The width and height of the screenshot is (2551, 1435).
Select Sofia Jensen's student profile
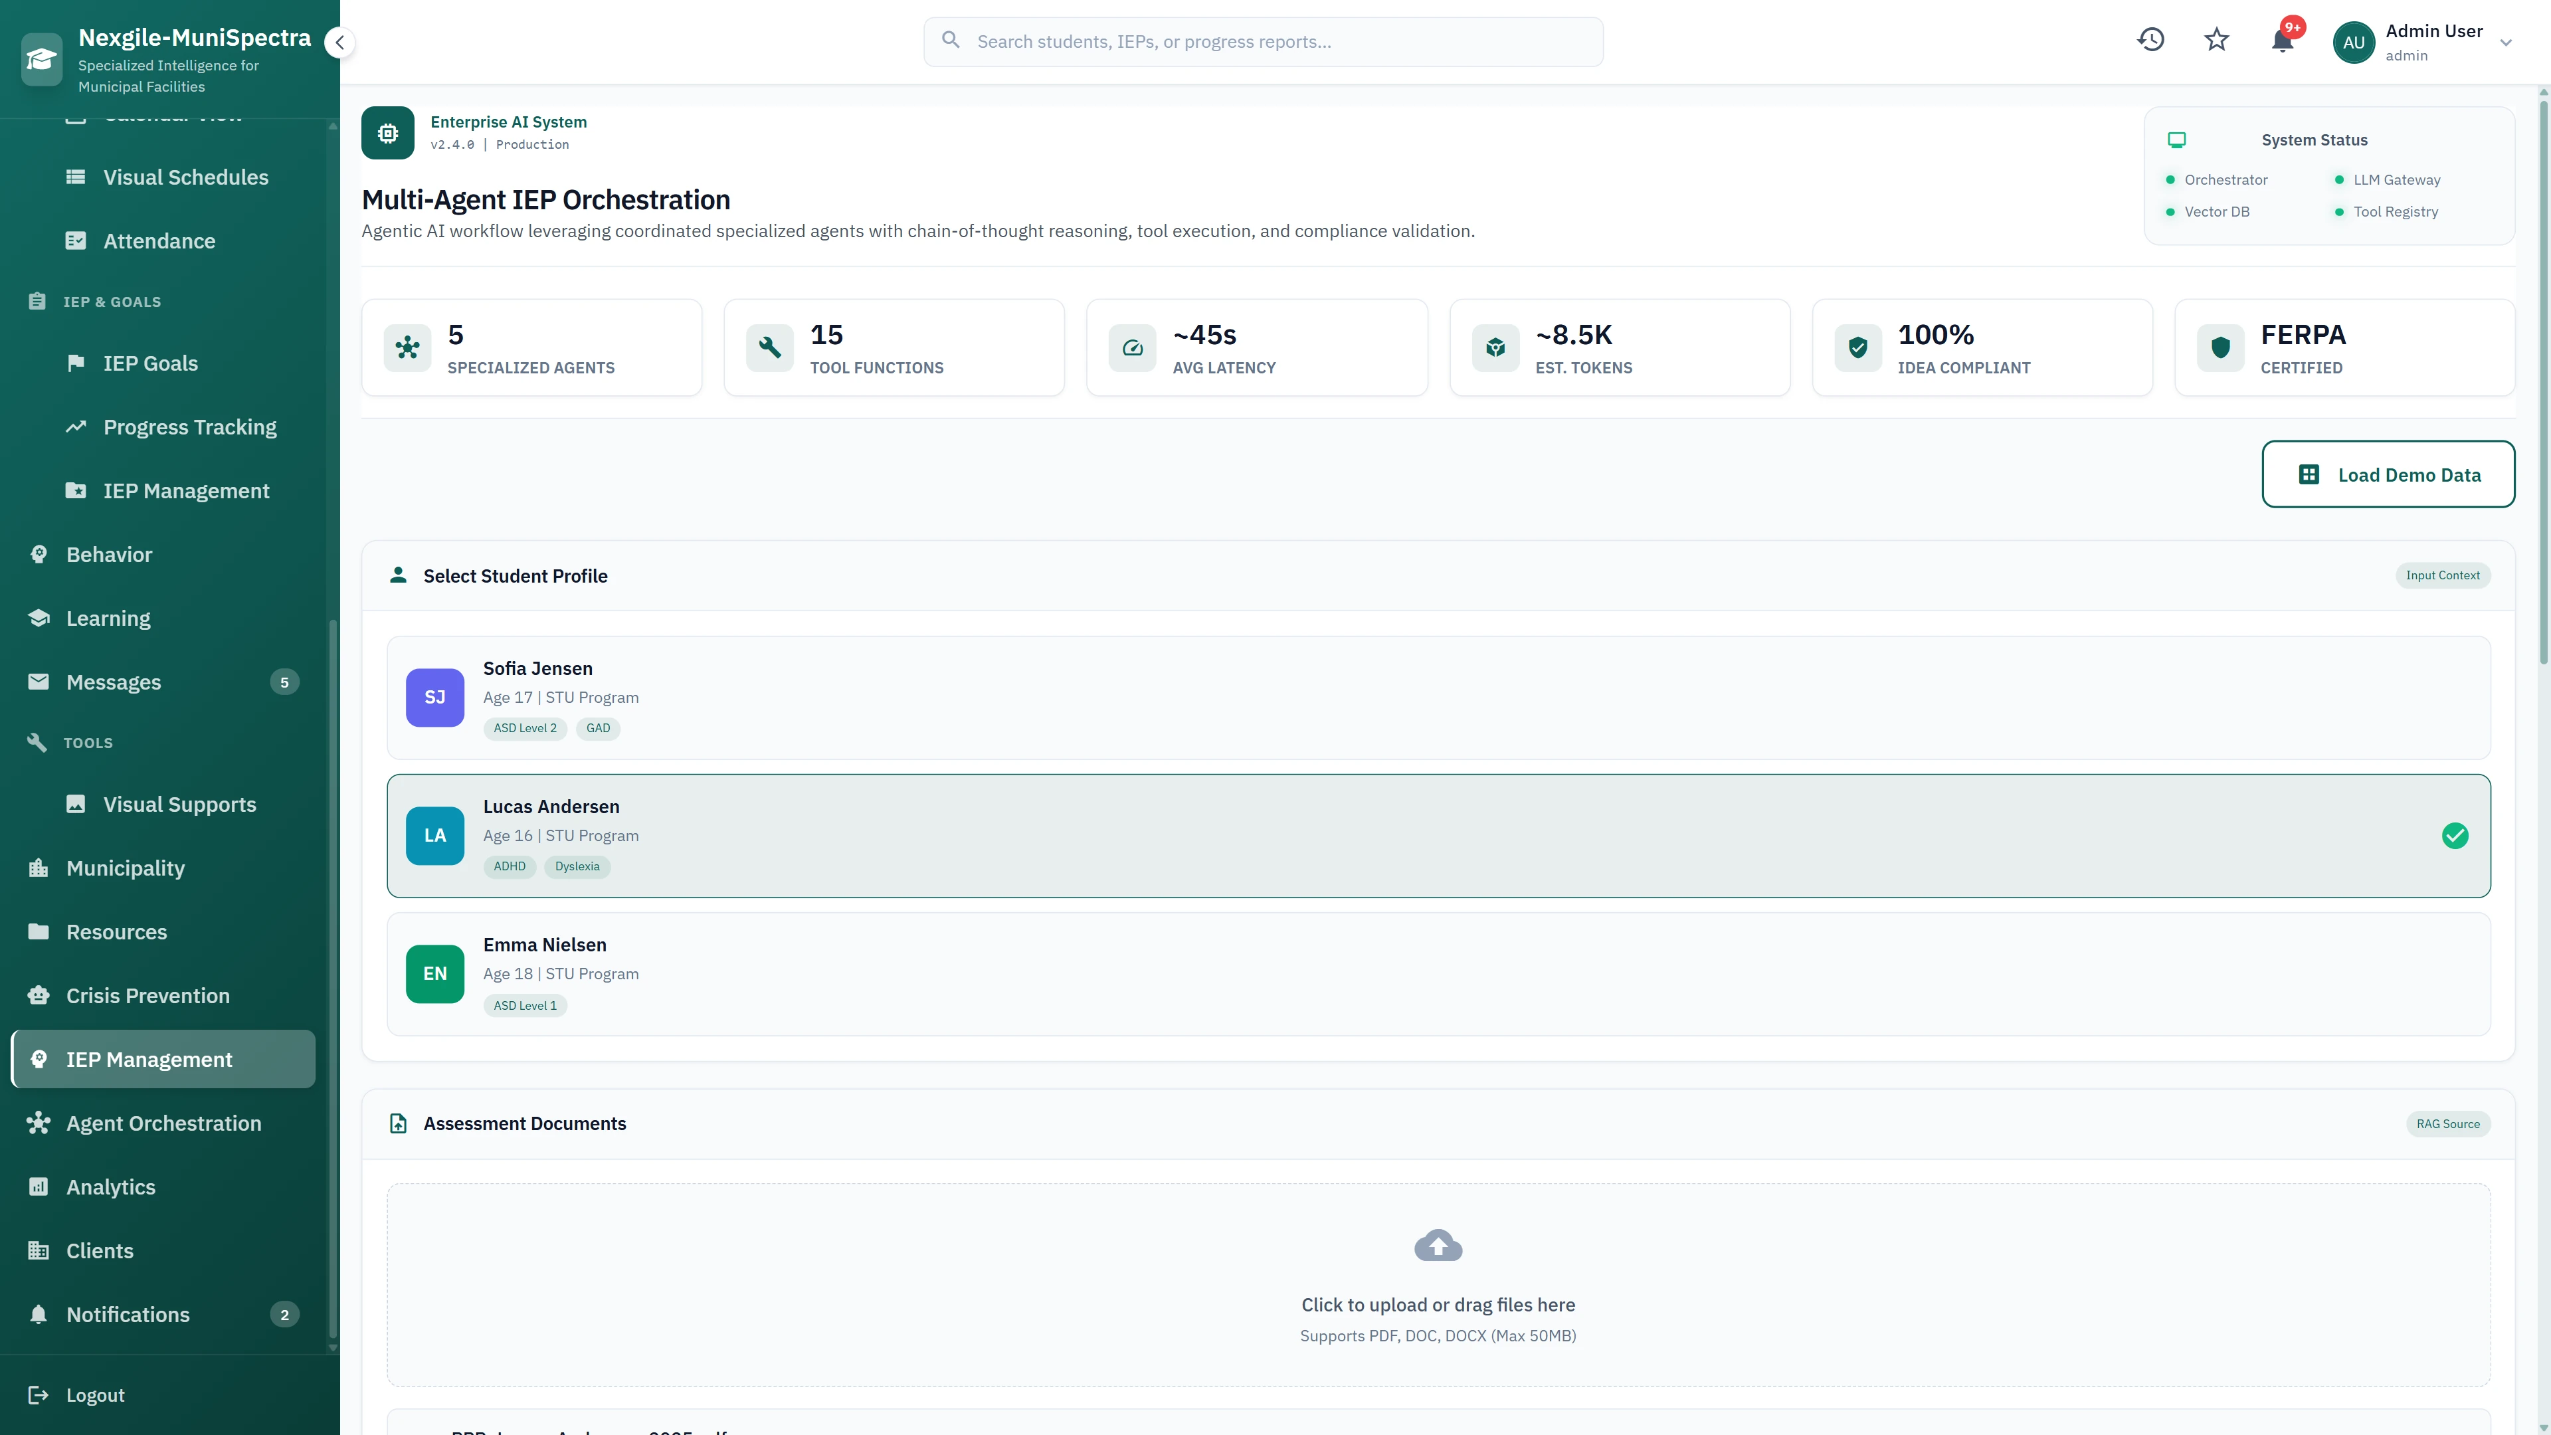(x=1438, y=697)
